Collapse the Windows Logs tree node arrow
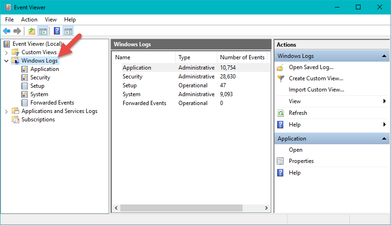 [x=7, y=61]
